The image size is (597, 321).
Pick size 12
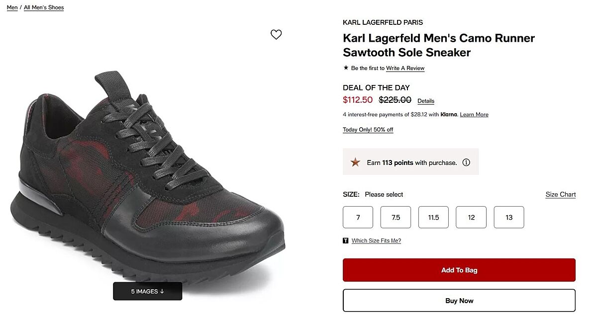tap(471, 217)
